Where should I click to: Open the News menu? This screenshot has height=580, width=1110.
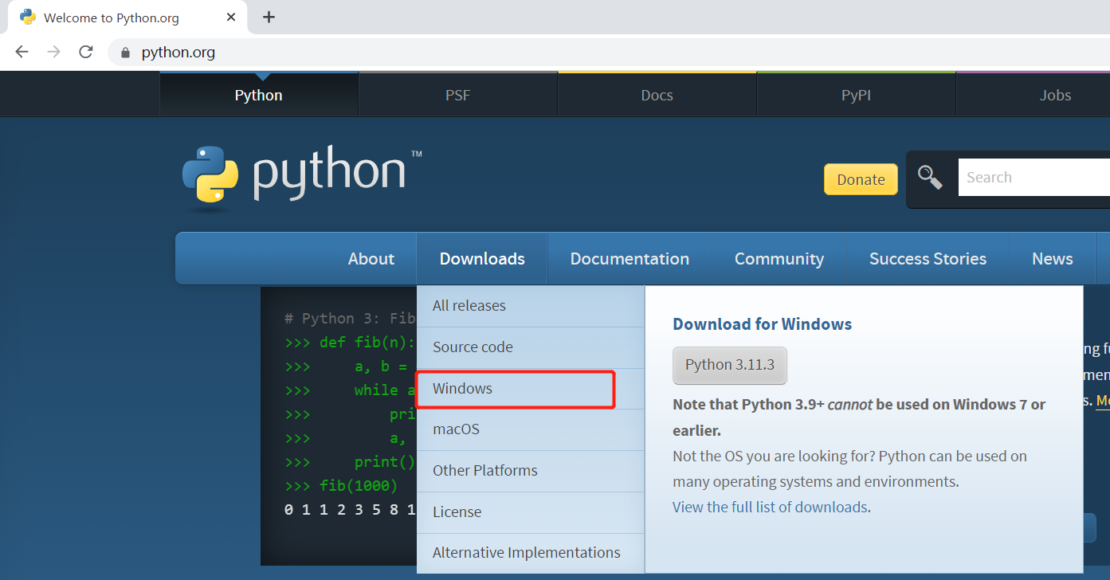click(1053, 259)
